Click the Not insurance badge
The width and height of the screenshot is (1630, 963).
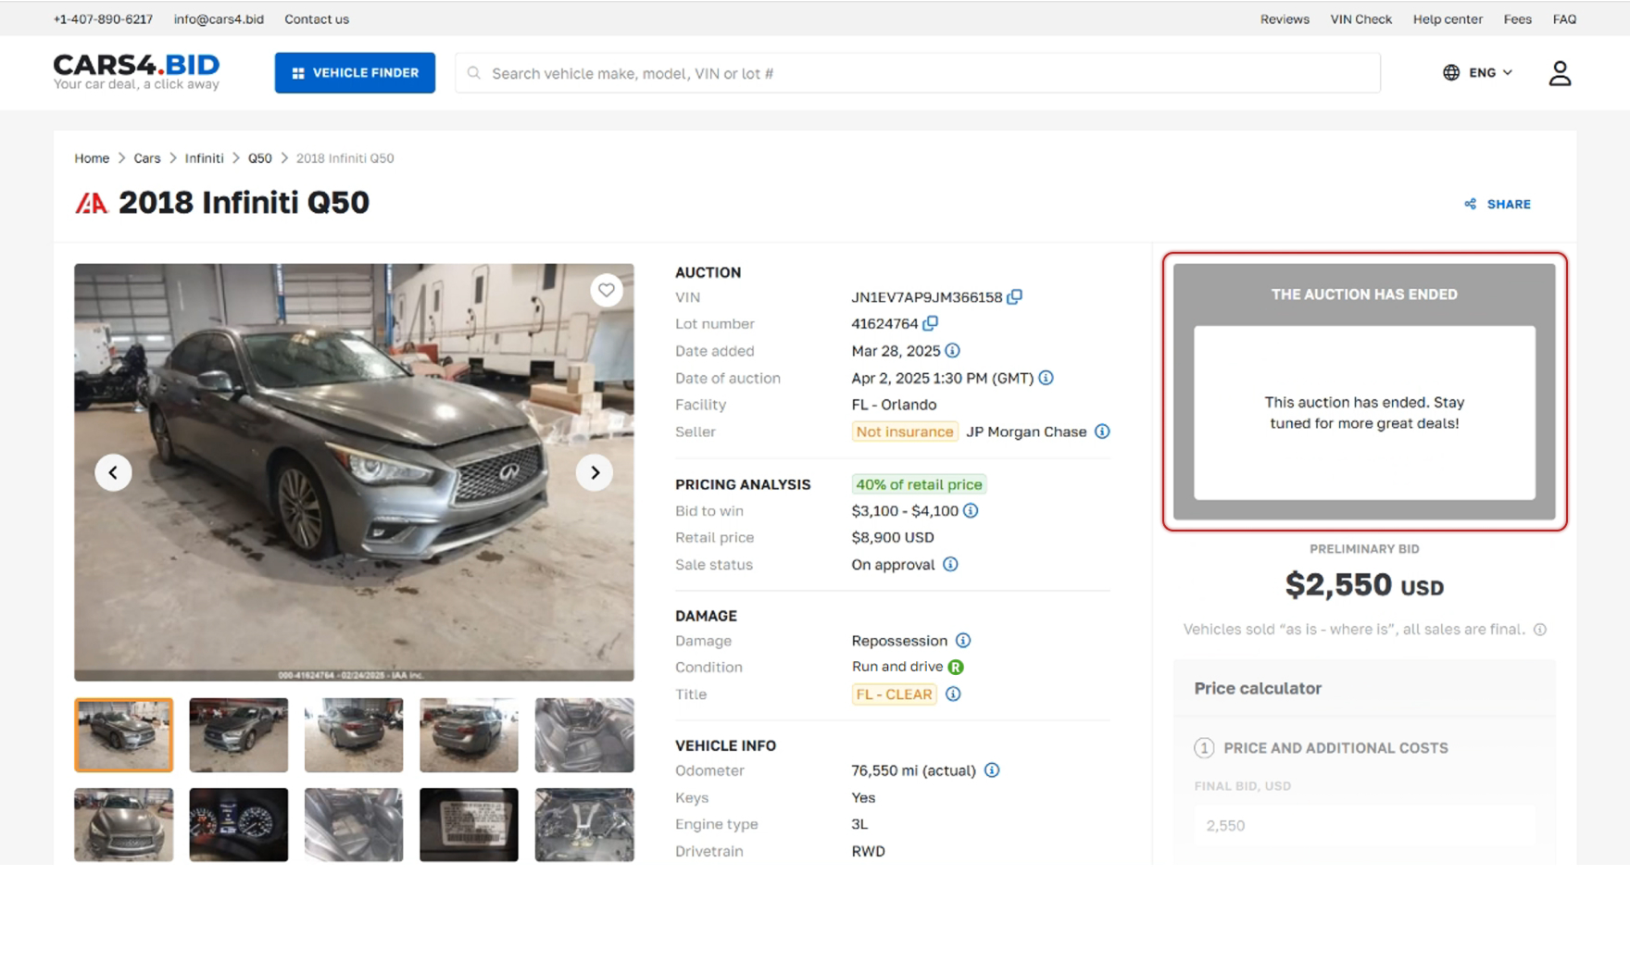click(x=904, y=431)
